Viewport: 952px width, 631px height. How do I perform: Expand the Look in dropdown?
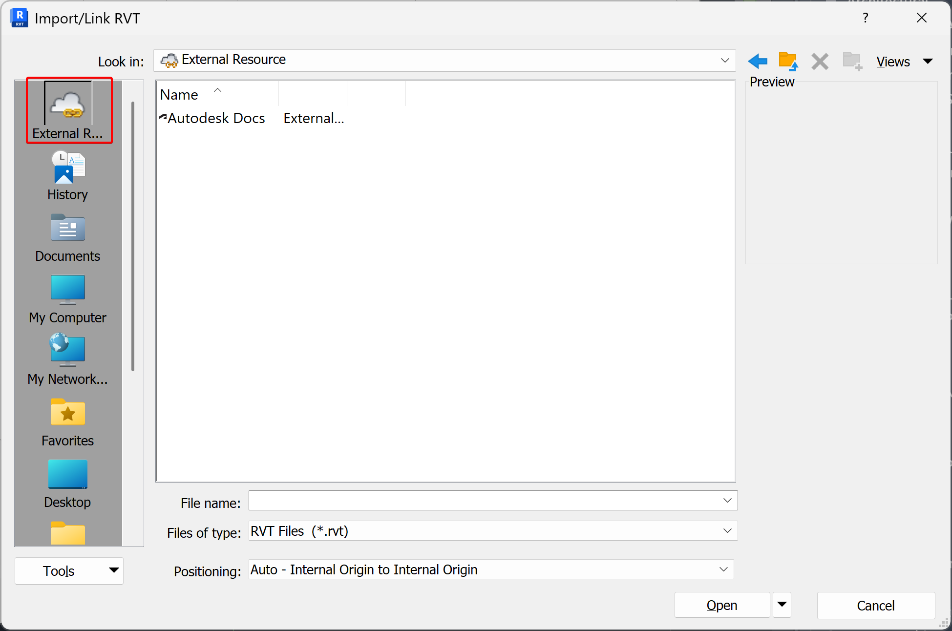(725, 61)
